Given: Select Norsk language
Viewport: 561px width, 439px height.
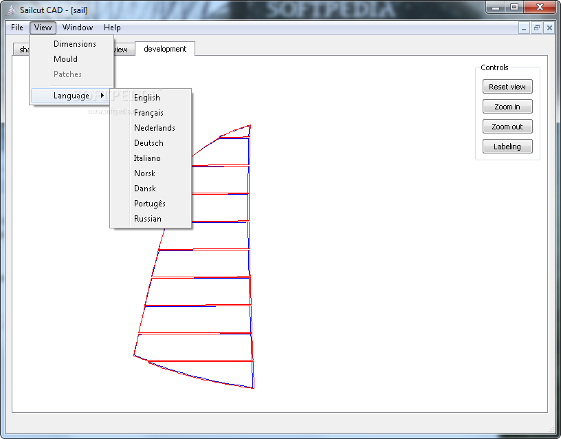Looking at the screenshot, I should 151,173.
